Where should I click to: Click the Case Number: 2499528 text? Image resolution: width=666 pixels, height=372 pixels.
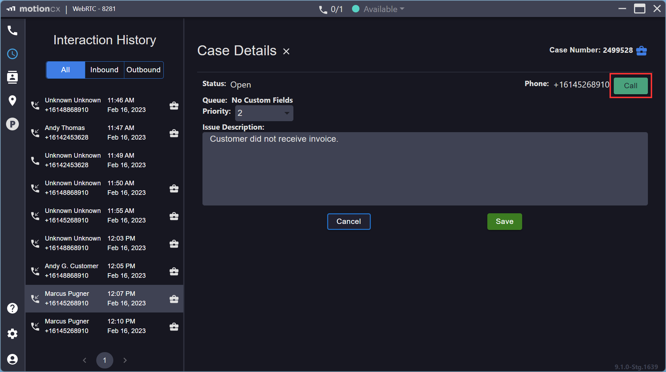click(591, 50)
